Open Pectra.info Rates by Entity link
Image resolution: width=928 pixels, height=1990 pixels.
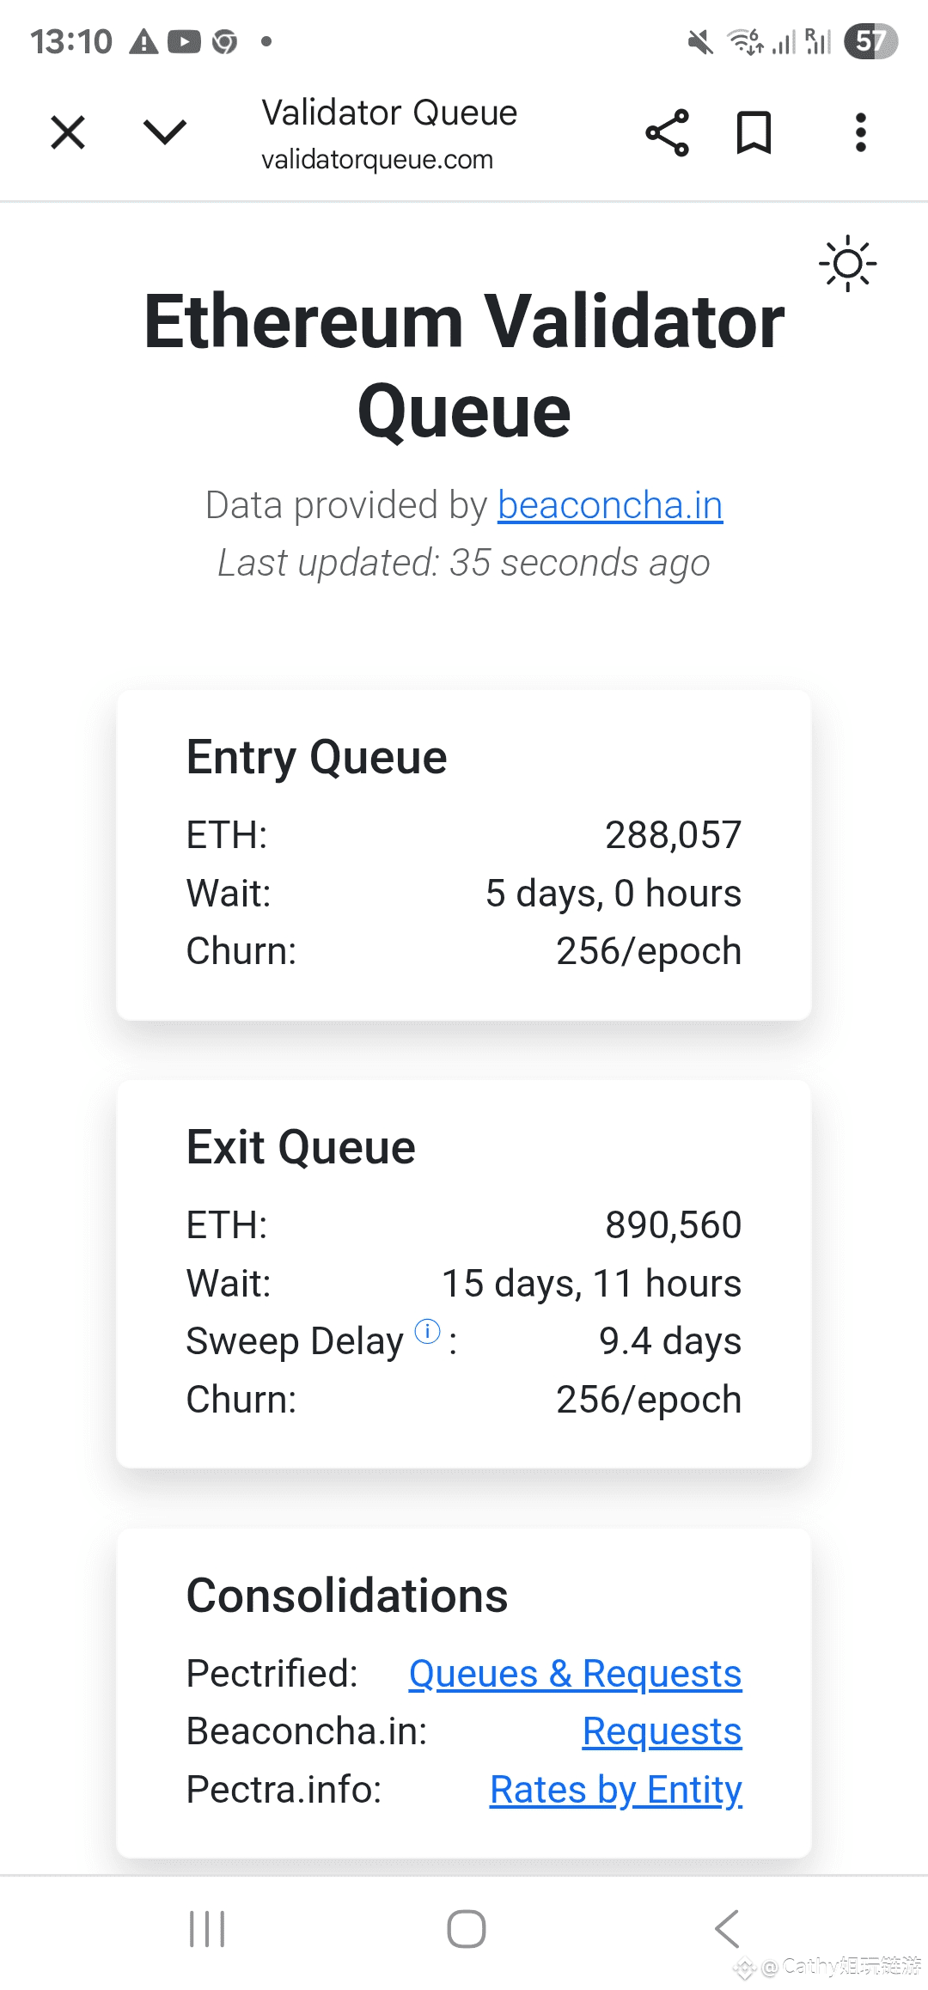point(615,1790)
